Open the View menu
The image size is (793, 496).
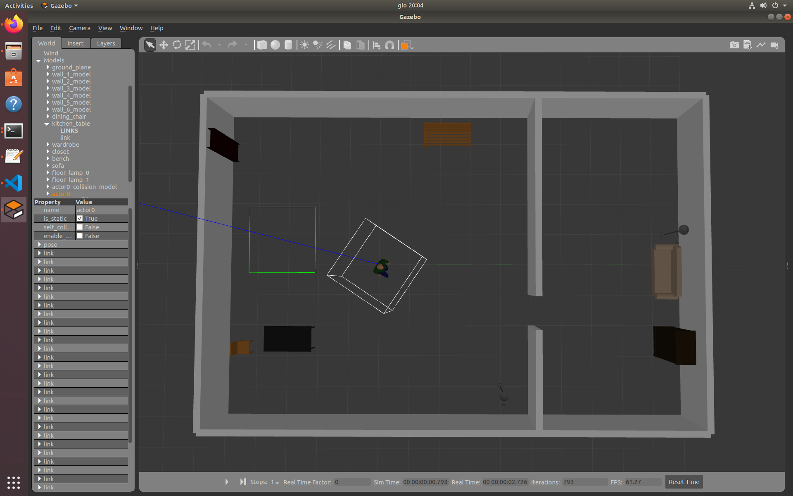tap(105, 28)
